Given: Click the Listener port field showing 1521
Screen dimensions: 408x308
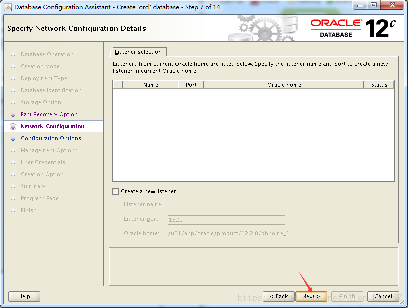Looking at the screenshot, I should pos(226,220).
